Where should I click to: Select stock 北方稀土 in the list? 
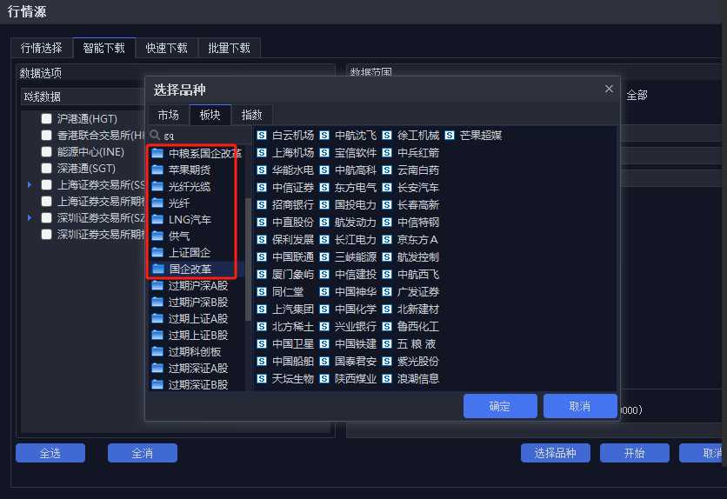click(292, 327)
